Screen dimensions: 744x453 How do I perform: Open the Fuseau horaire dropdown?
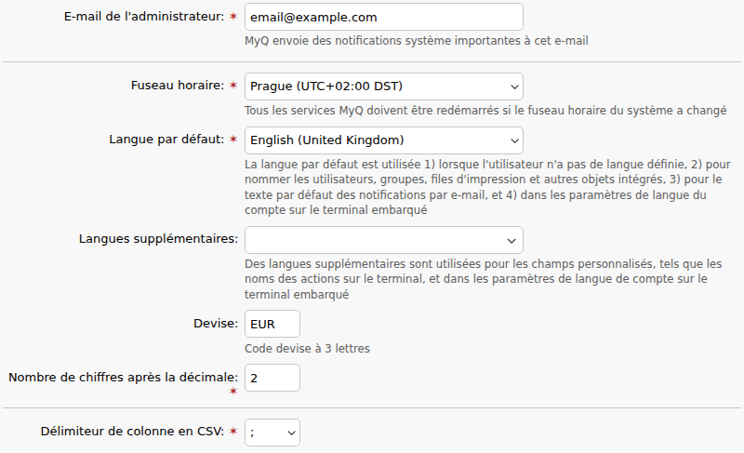coord(384,87)
